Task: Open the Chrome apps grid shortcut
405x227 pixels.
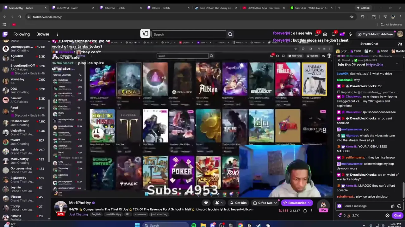Action: (4, 25)
